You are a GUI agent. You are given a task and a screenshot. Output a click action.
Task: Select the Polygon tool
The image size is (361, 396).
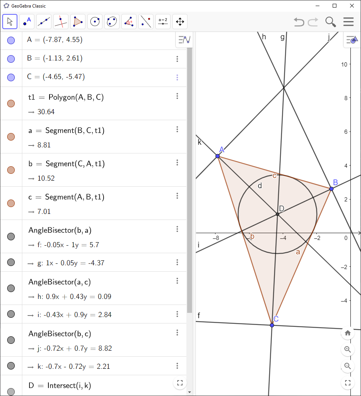point(78,22)
